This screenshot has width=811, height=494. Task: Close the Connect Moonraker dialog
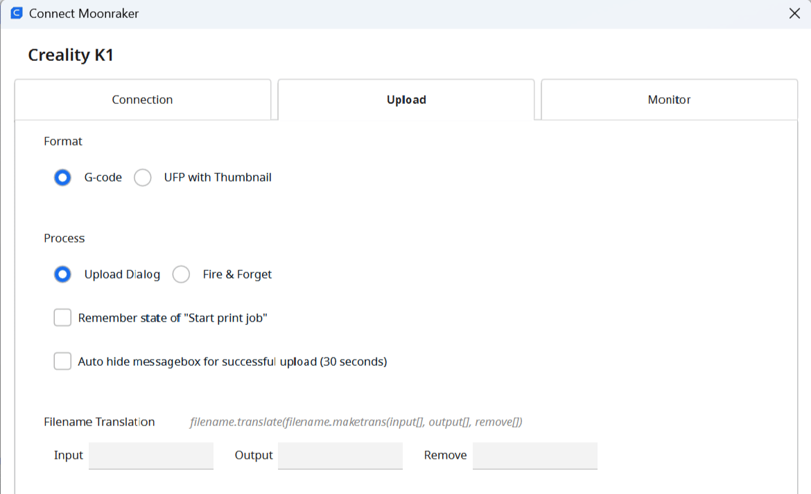click(794, 13)
